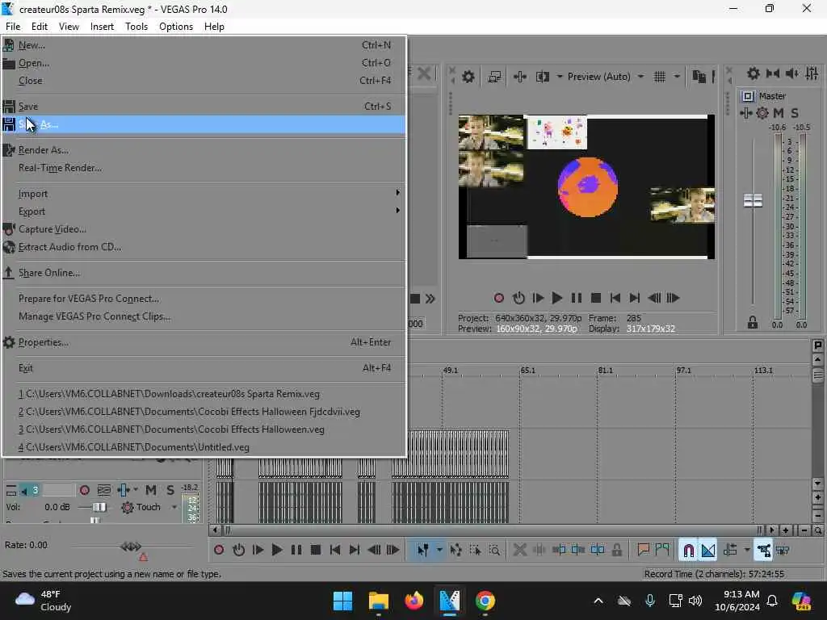
Task: Click the Downmix Output icon in Master Bus
Action: coord(773,73)
